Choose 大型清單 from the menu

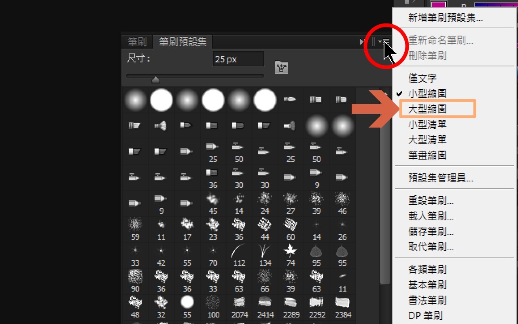tap(427, 140)
